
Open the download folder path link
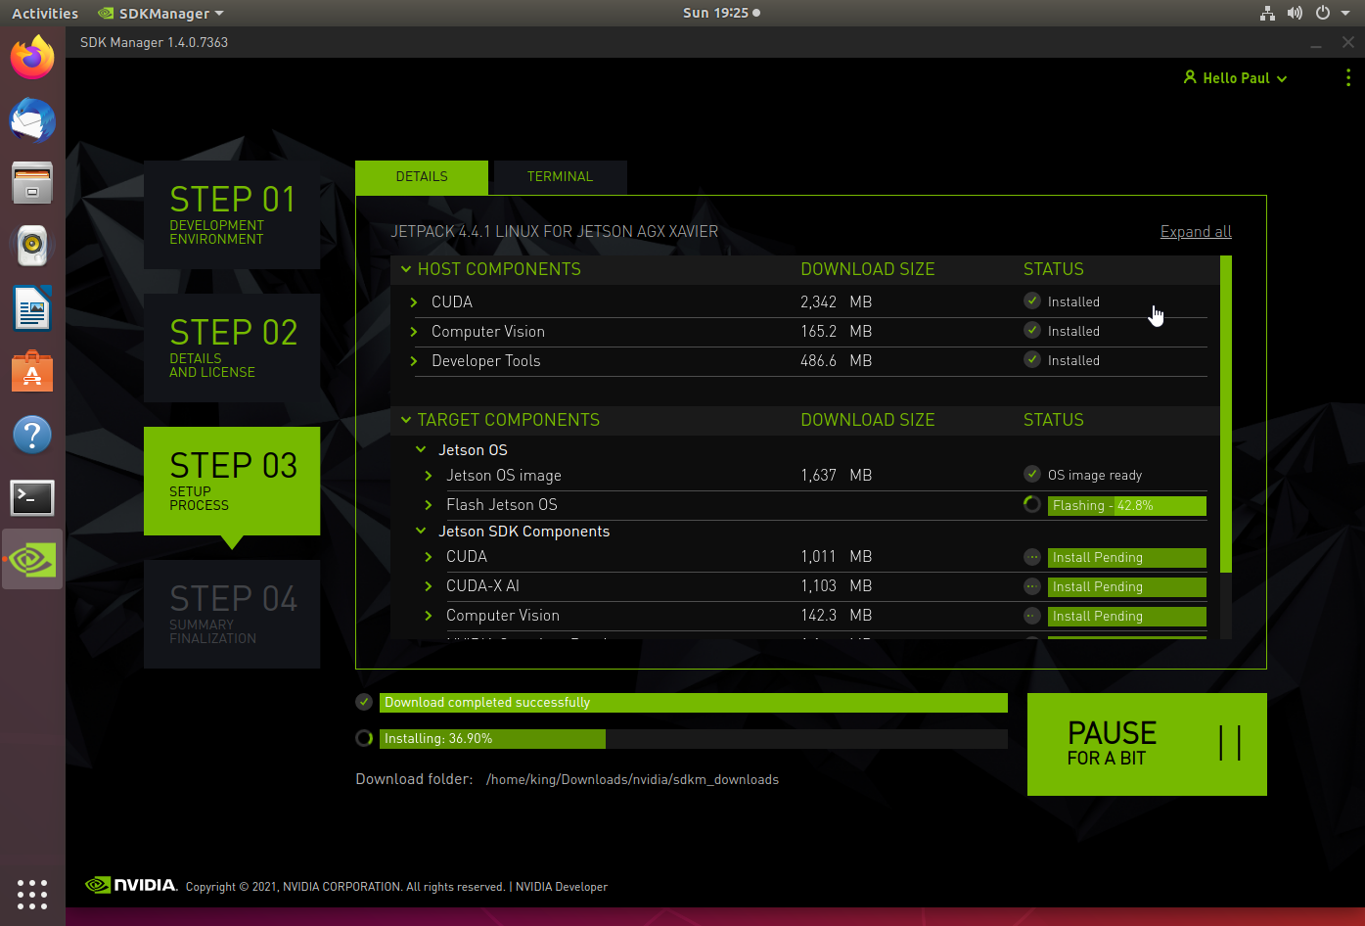pyautogui.click(x=632, y=779)
